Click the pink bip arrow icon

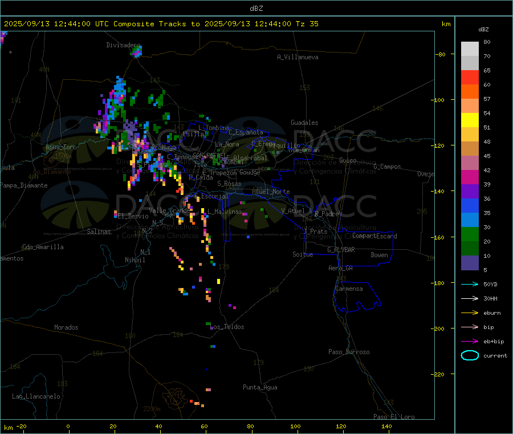[470, 327]
